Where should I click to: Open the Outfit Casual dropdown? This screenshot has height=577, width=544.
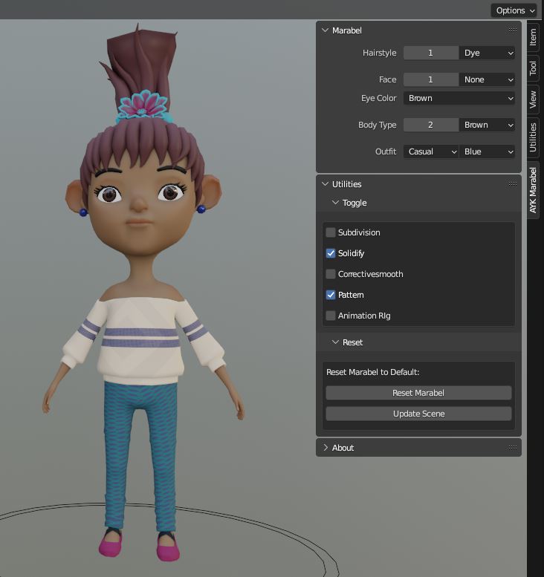[431, 151]
